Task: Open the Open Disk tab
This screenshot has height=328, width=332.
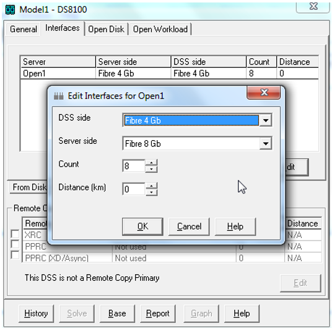Action: 107,29
